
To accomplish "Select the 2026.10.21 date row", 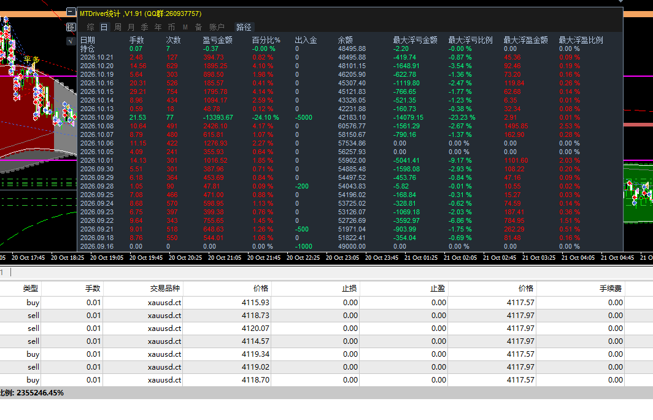I will 96,58.
